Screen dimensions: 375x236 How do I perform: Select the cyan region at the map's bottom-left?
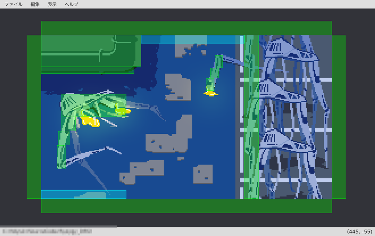[83, 194]
